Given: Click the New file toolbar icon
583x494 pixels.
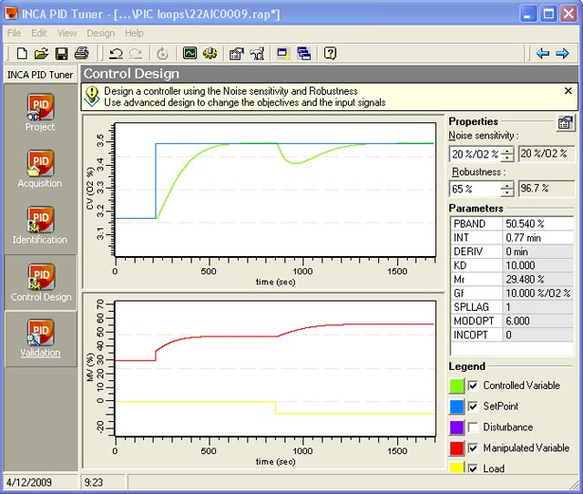Looking at the screenshot, I should coord(22,54).
